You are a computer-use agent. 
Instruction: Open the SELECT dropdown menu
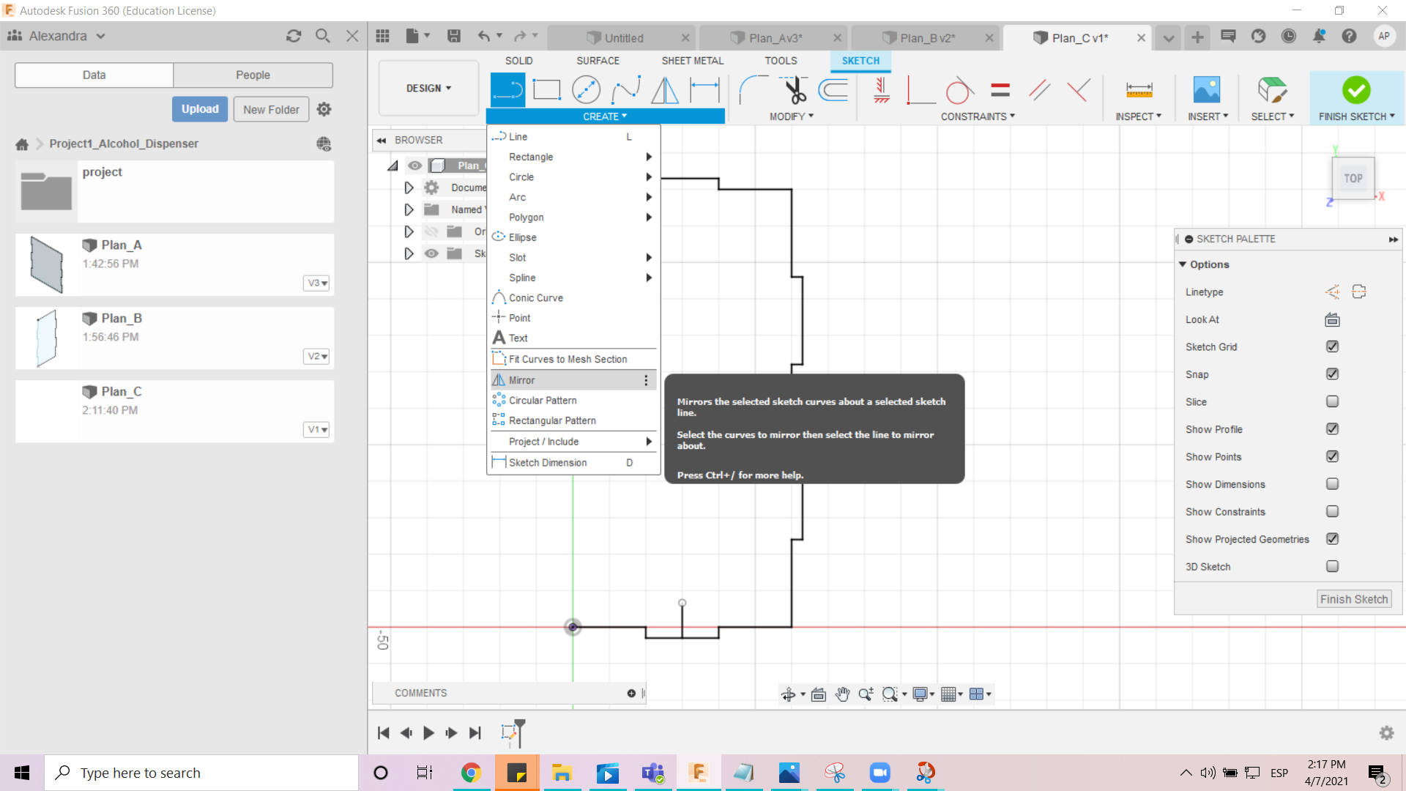(1272, 116)
